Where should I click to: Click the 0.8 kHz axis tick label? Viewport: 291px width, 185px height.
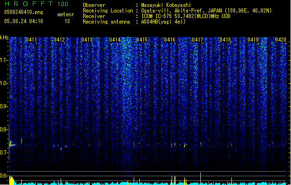pyautogui.click(x=4, y=129)
